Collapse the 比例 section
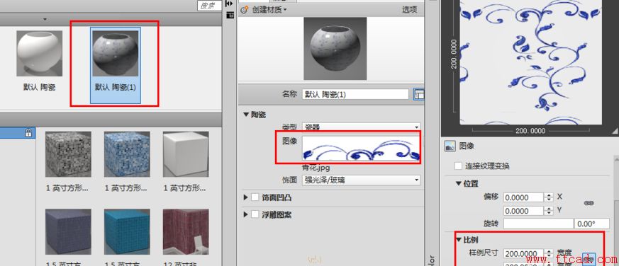The image size is (619, 266). pyautogui.click(x=458, y=240)
